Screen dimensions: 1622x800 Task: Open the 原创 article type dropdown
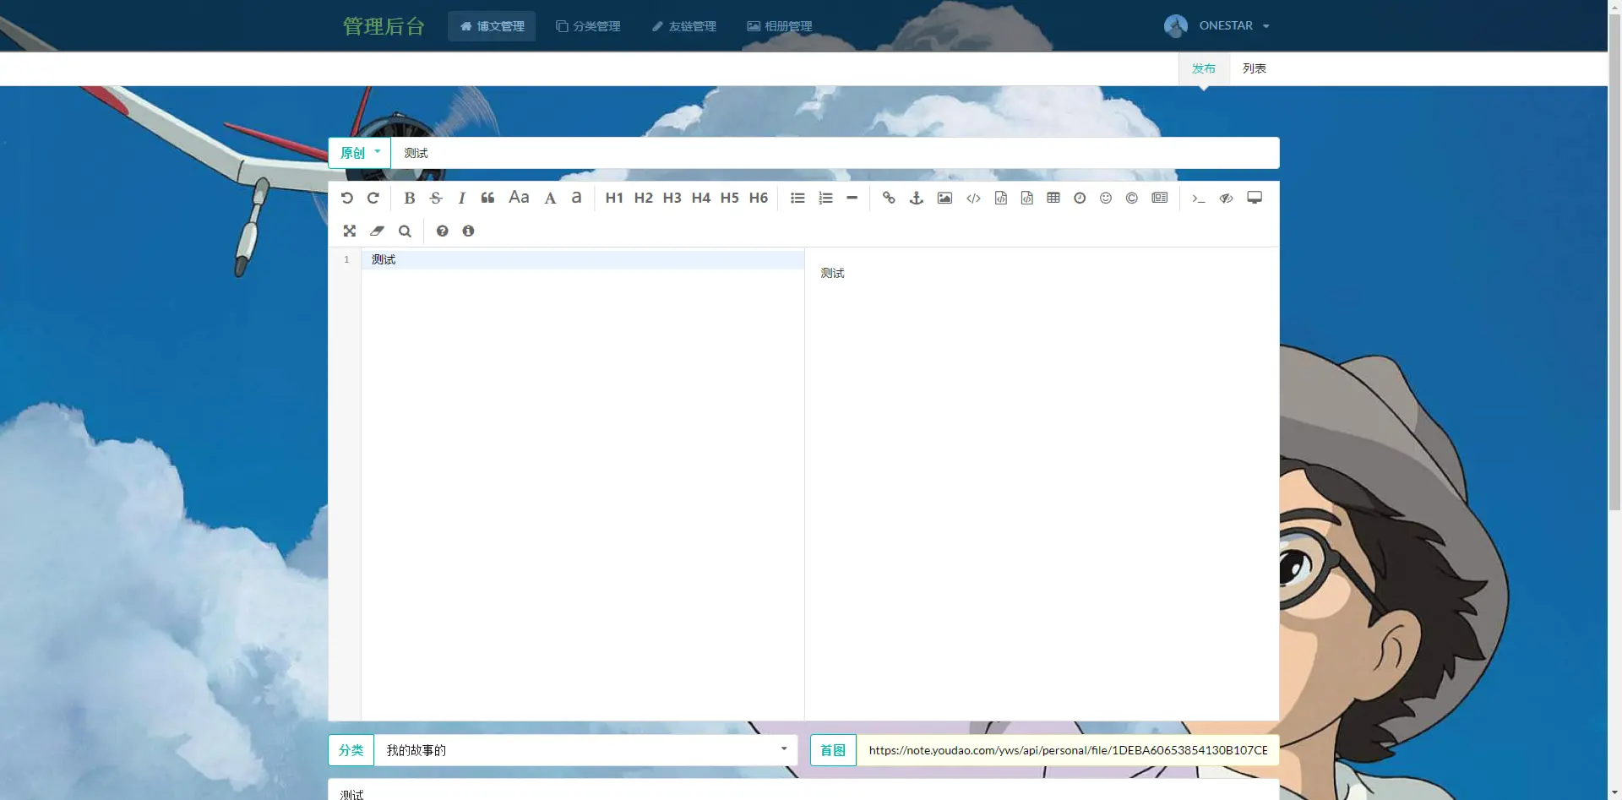pos(360,153)
